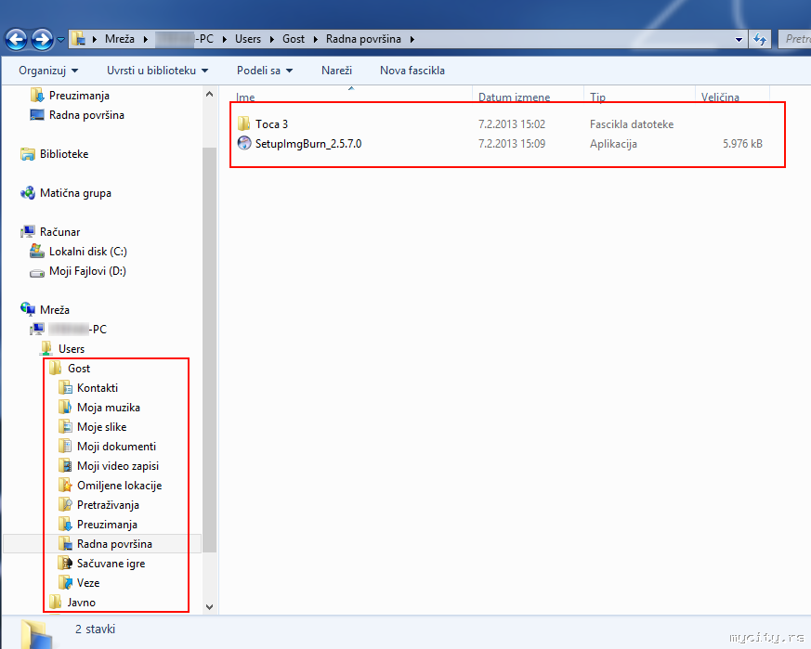
Task: Click the Refresh button beside address bar
Action: pos(759,39)
